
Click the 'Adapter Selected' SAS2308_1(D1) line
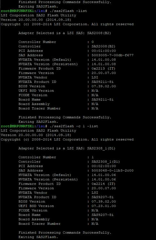(x=67, y=148)
